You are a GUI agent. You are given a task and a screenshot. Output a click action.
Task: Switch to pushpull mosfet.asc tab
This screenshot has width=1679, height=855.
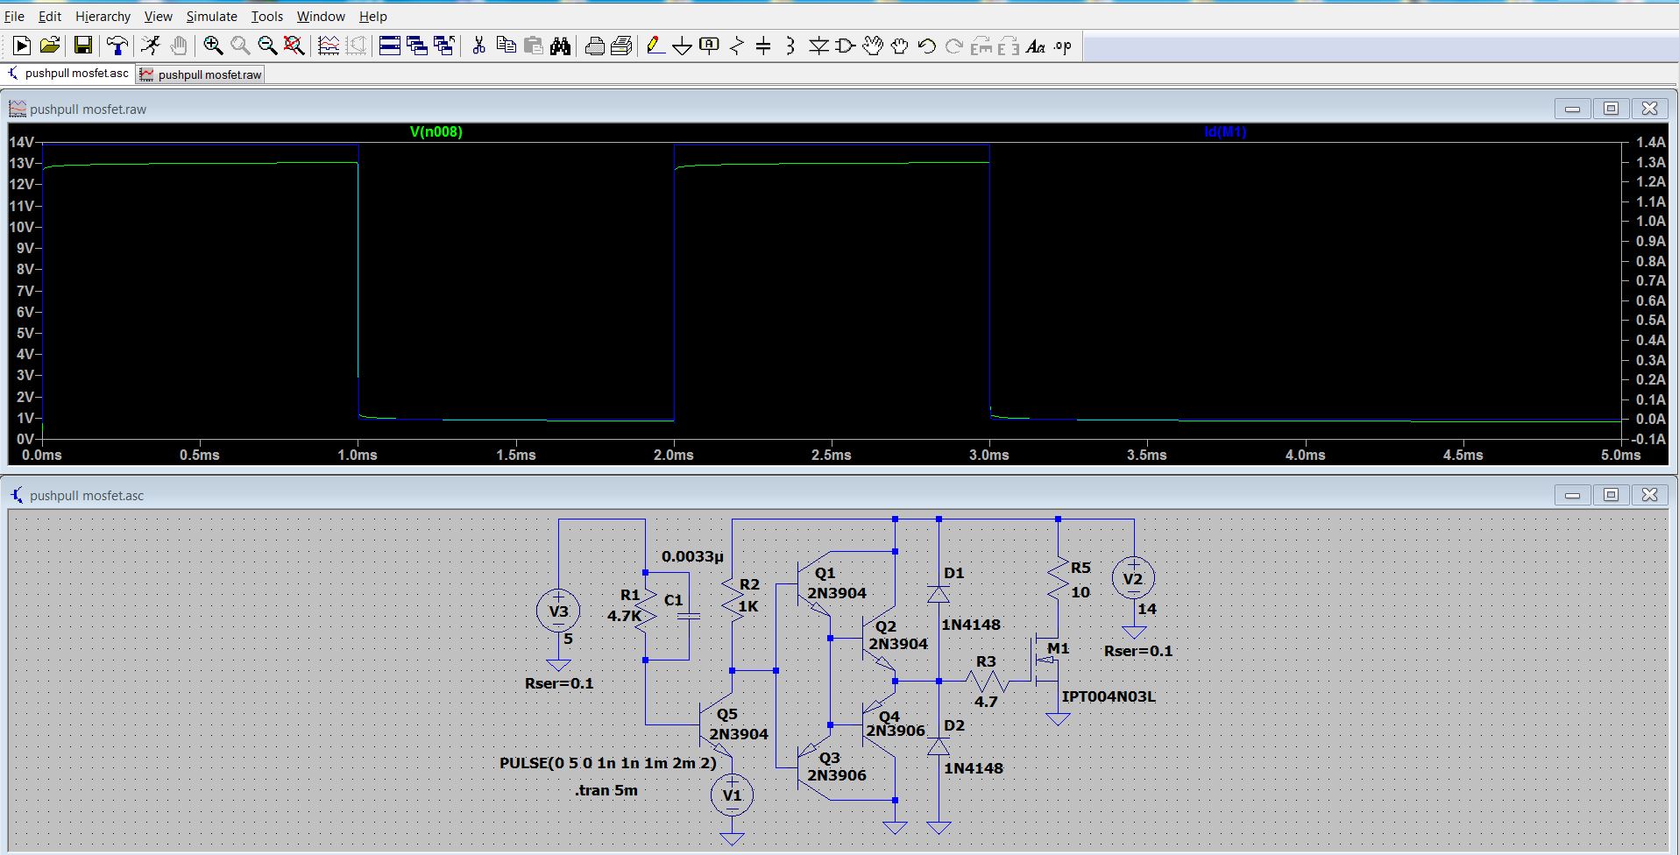click(x=68, y=74)
